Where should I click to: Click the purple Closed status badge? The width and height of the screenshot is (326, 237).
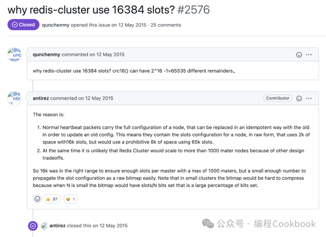pos(23,25)
